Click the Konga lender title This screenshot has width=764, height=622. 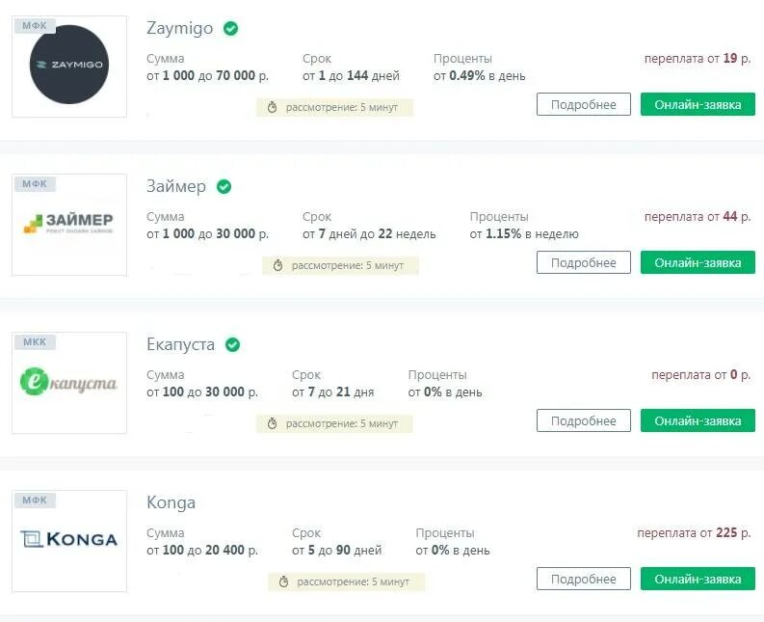point(171,502)
